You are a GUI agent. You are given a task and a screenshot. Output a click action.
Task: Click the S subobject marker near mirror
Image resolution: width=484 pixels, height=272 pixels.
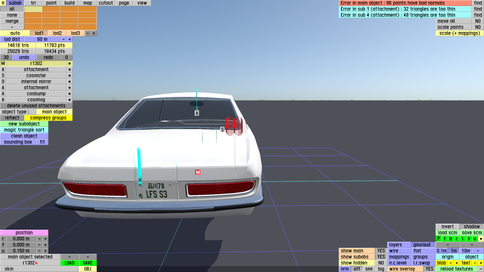pos(222,129)
